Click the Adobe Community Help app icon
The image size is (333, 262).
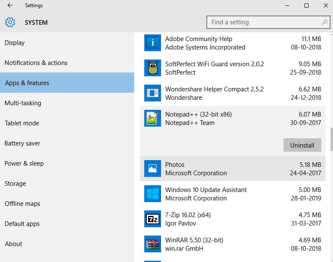152,43
